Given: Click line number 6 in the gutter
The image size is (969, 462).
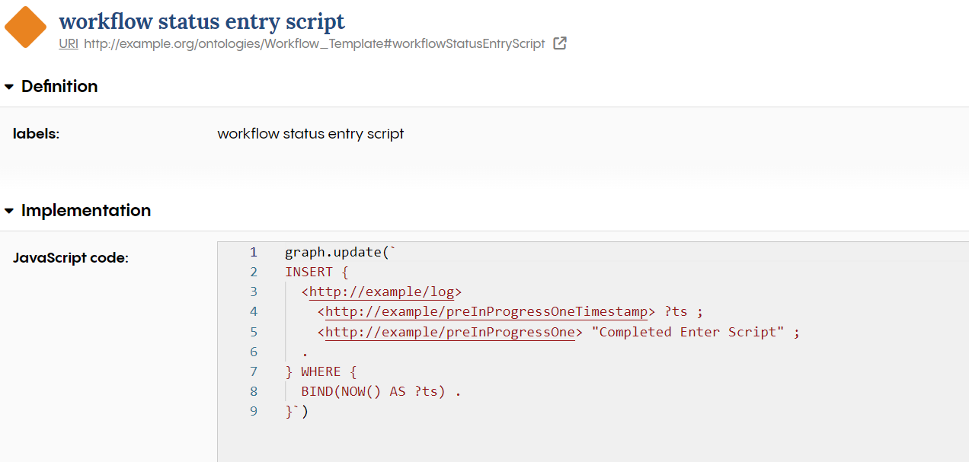Looking at the screenshot, I should click(254, 352).
